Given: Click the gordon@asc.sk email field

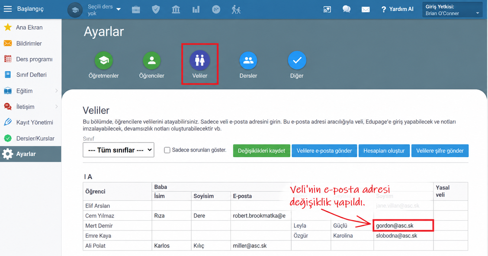Looking at the screenshot, I should point(403,225).
